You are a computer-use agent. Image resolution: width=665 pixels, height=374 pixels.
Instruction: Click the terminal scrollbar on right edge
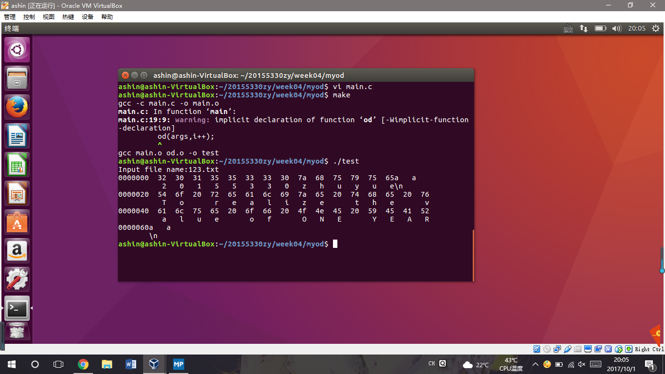point(472,255)
